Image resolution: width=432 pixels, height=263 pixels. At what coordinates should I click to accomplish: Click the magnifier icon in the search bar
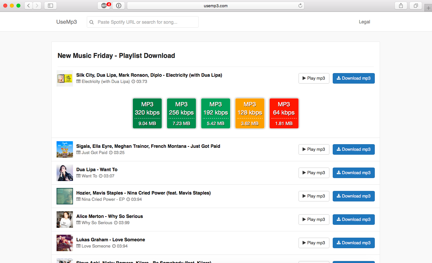pos(91,22)
